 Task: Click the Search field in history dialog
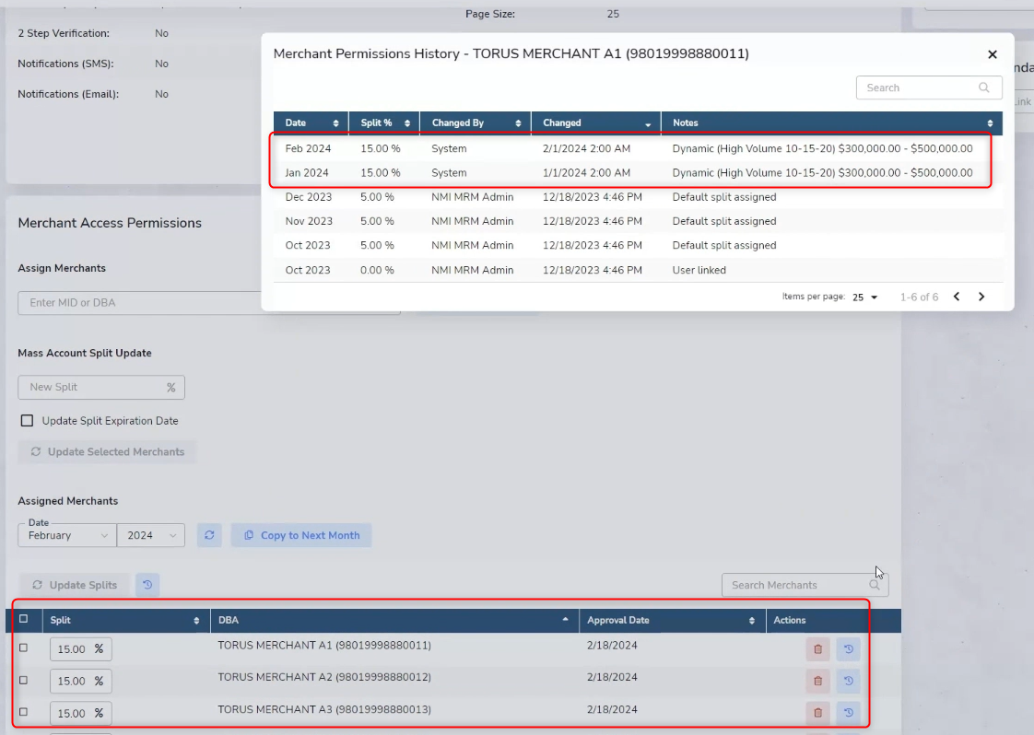(929, 87)
